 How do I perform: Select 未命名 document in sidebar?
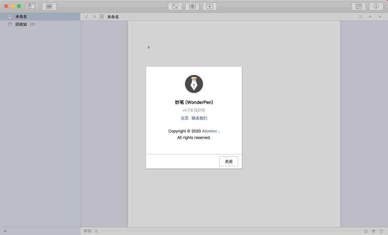tap(40, 17)
